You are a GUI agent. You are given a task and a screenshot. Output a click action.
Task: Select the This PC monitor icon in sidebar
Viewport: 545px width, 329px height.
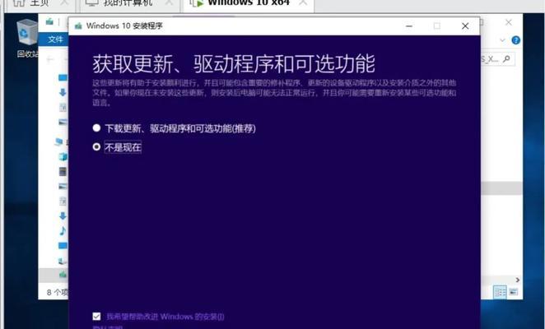coord(58,141)
